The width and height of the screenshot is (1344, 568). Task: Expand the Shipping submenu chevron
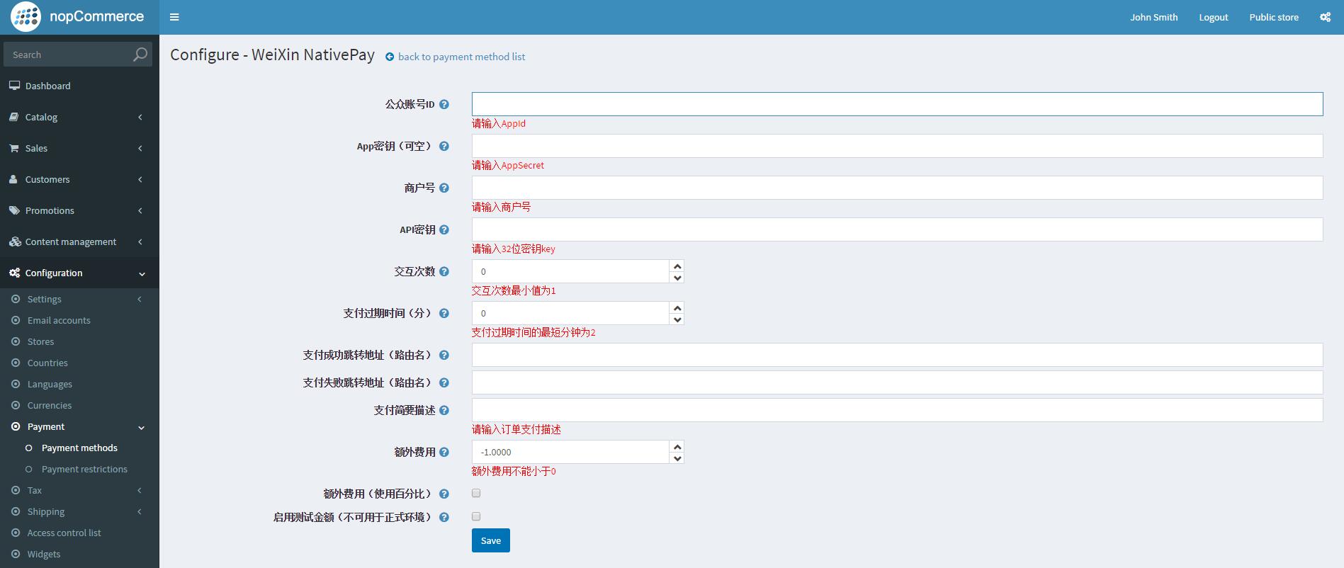coord(140,511)
